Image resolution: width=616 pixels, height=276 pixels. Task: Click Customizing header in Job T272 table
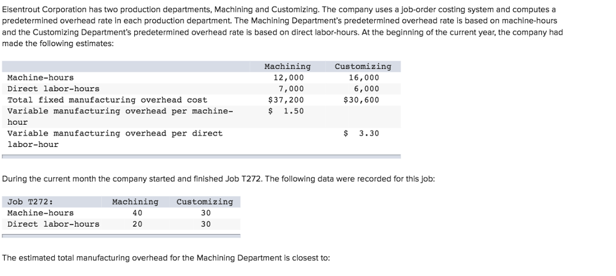pos(205,202)
